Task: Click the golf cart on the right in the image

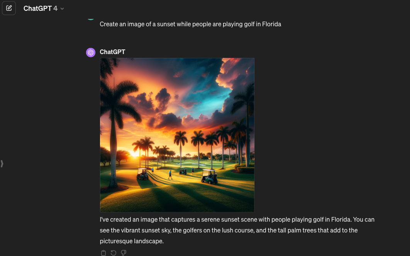Action: click(210, 176)
